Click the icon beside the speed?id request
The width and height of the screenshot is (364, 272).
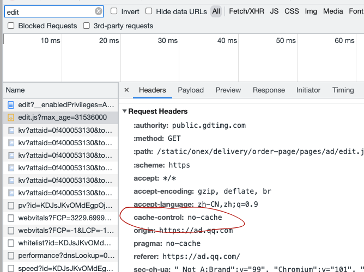tap(11, 268)
